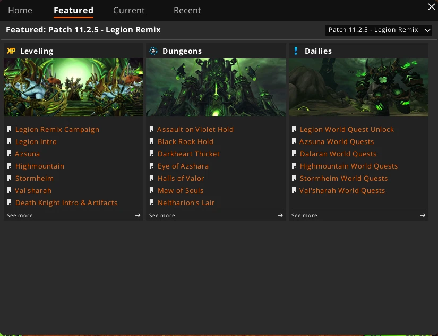Close the guide window with the X
The height and width of the screenshot is (336, 438).
coord(431,7)
